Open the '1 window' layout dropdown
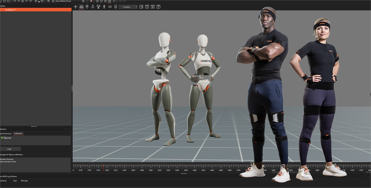Screen dimensions: 371x188 128,6
